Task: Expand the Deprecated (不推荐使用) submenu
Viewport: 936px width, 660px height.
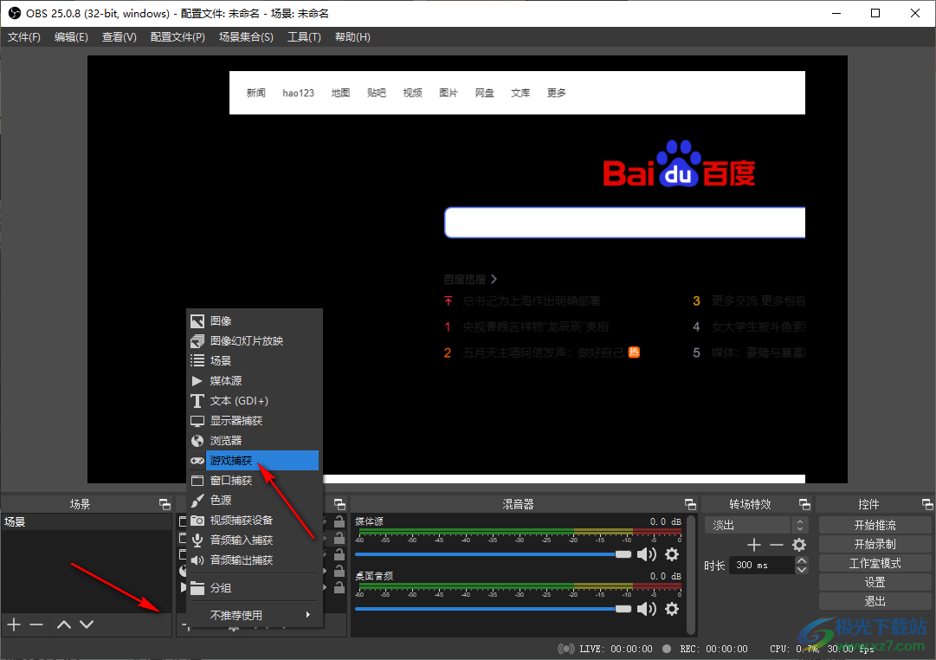Action: pos(255,615)
